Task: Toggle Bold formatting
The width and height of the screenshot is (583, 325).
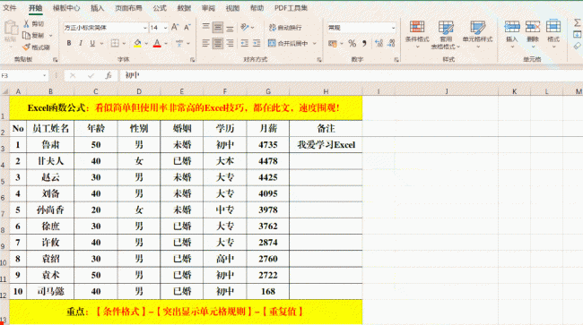Action: click(x=69, y=43)
